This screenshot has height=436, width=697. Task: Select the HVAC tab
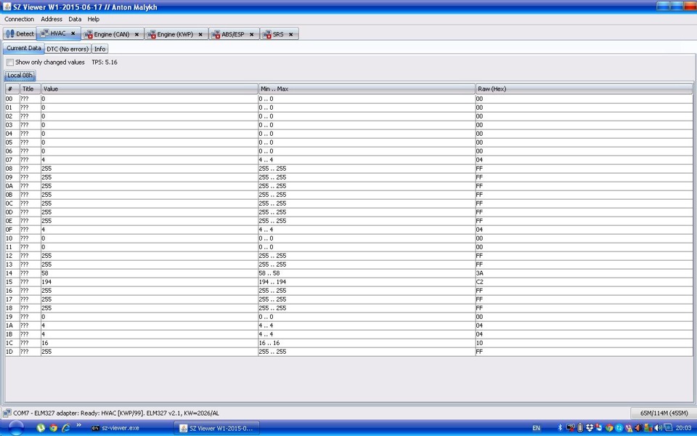coord(58,33)
